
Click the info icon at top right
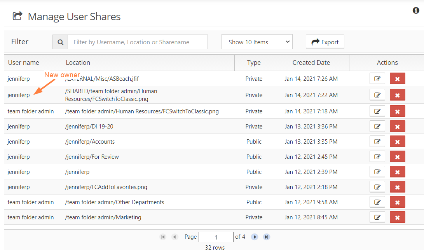click(x=416, y=10)
